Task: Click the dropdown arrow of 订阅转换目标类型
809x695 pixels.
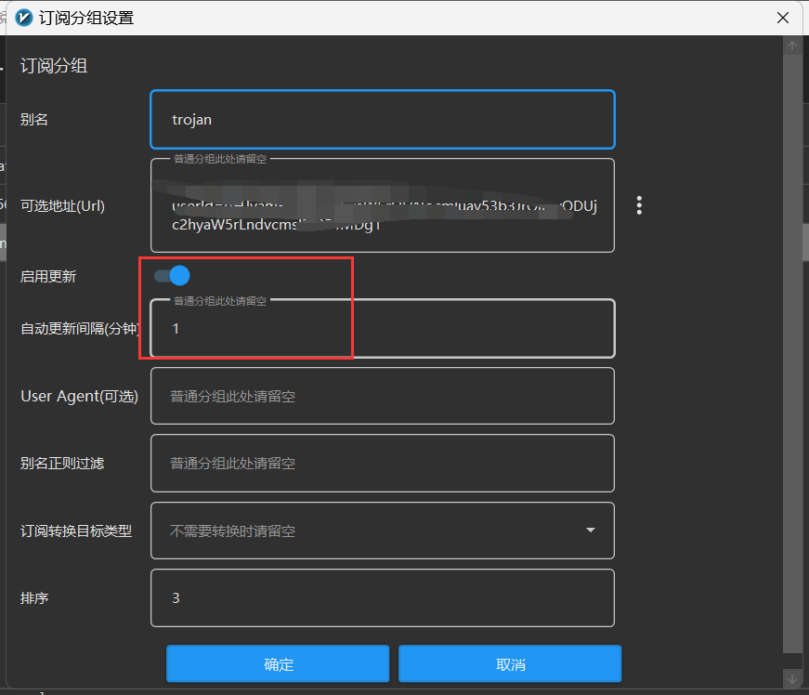Action: tap(591, 531)
